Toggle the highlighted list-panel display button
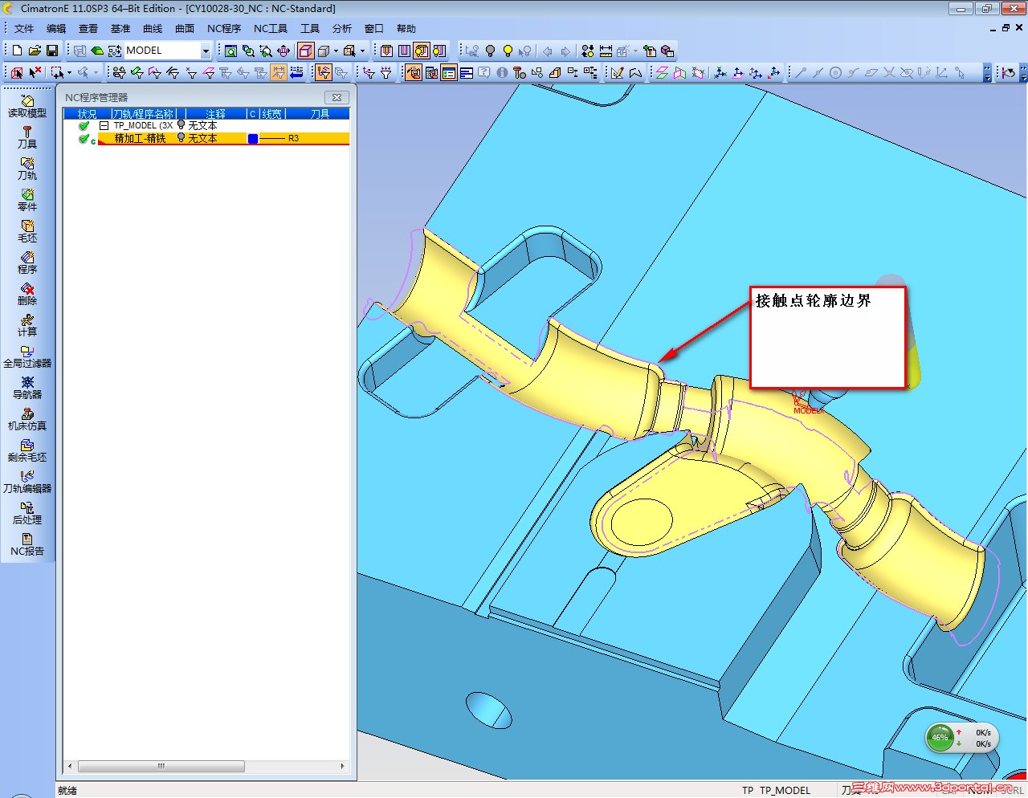The height and width of the screenshot is (798, 1028). point(448,72)
